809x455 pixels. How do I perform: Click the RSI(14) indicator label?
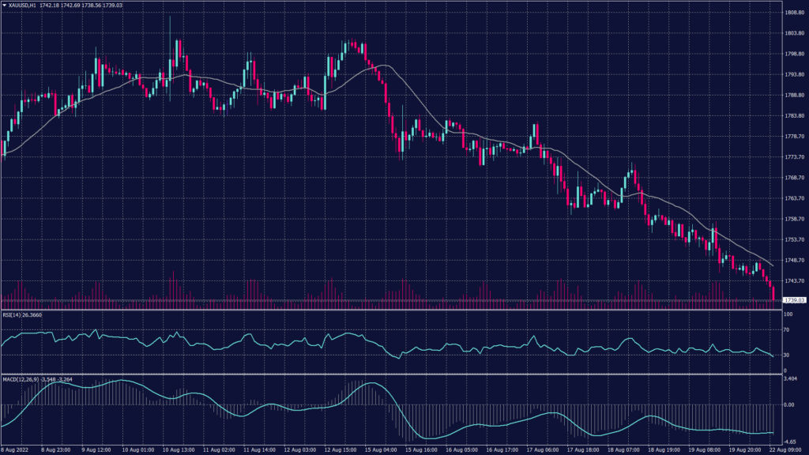pos(13,314)
